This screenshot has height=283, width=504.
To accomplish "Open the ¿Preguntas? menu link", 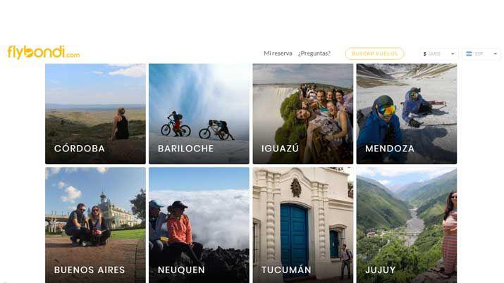I will 314,54.
